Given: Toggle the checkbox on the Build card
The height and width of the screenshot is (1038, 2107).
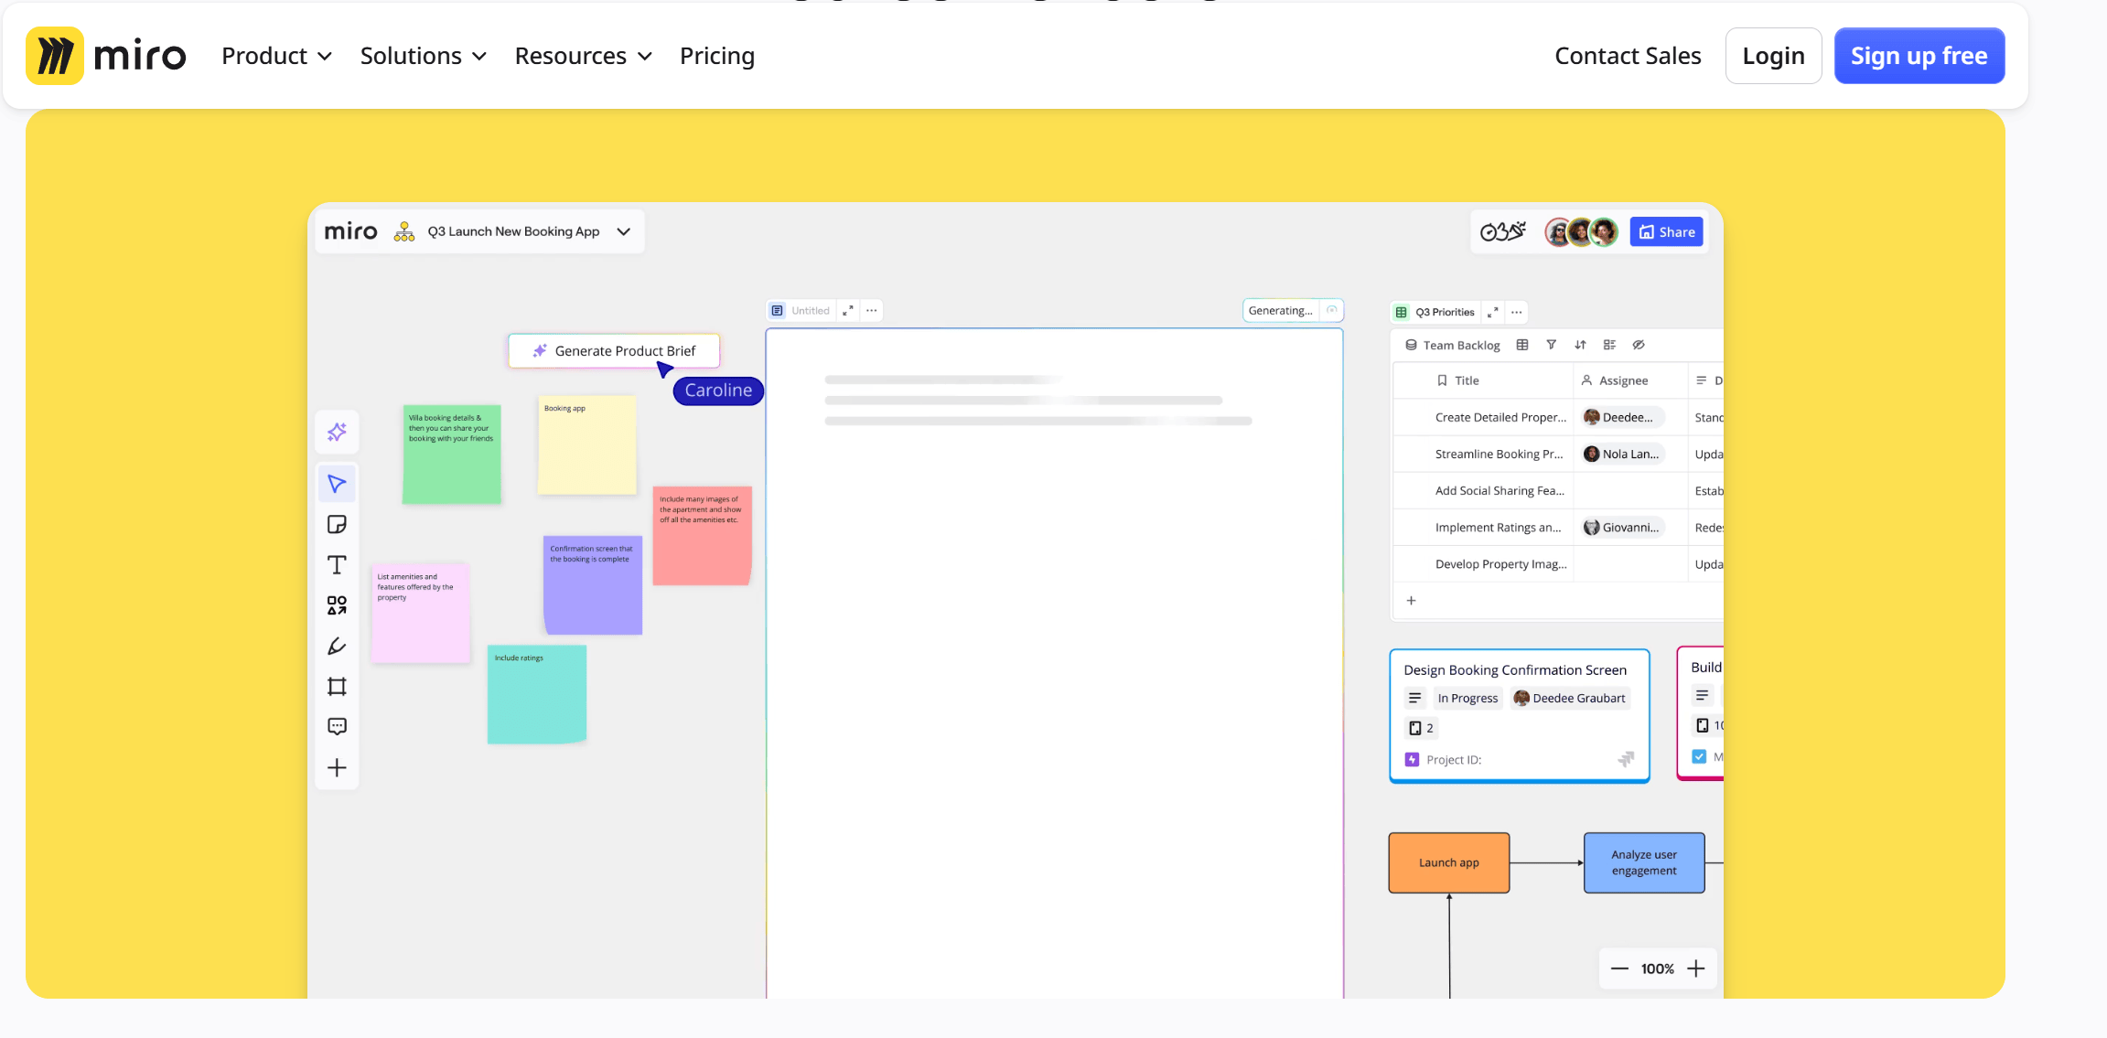Looking at the screenshot, I should [1699, 756].
